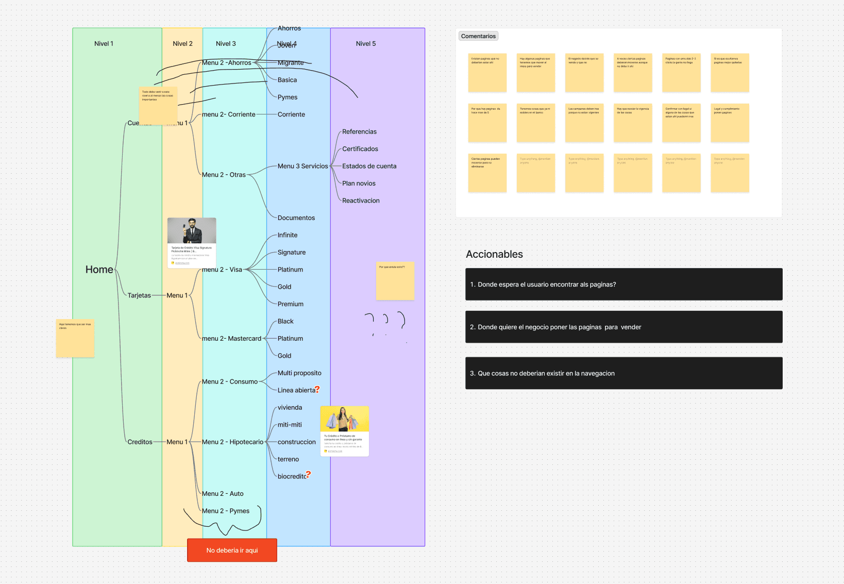The width and height of the screenshot is (844, 584).
Task: Click the 'Estados de cuenta' text
Action: point(369,166)
